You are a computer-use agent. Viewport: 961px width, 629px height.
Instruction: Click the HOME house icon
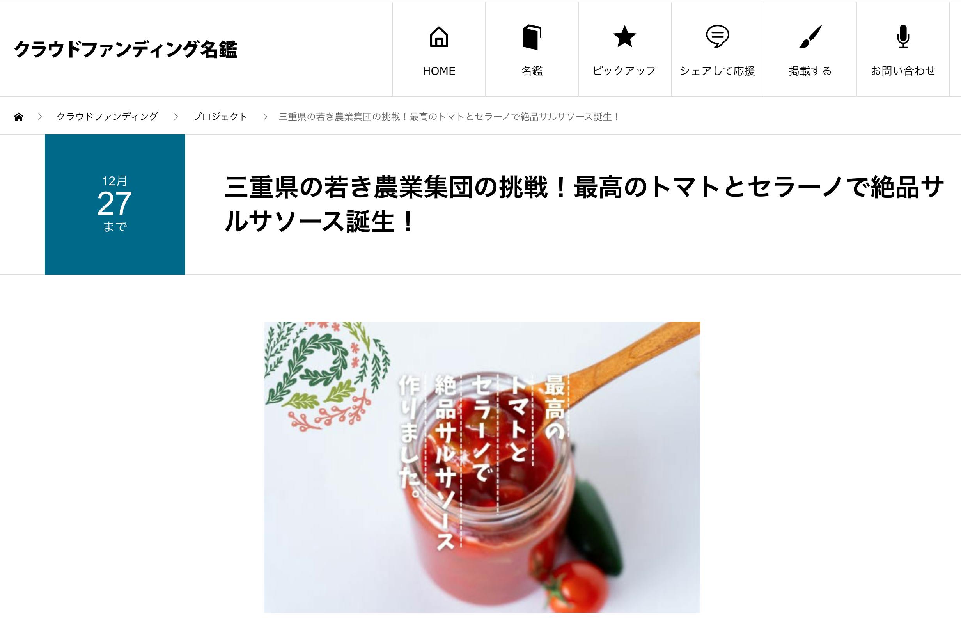point(439,37)
